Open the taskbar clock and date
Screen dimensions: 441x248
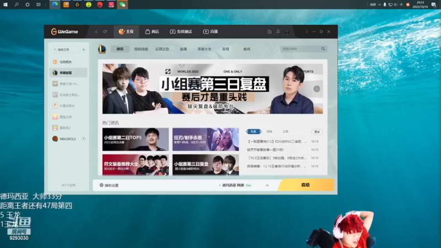coord(420,4)
